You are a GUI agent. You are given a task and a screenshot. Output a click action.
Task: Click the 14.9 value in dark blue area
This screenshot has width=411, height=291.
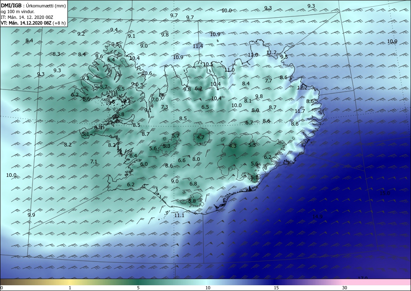[x=317, y=216]
